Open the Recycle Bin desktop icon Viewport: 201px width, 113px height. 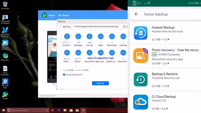pyautogui.click(x=5, y=5)
